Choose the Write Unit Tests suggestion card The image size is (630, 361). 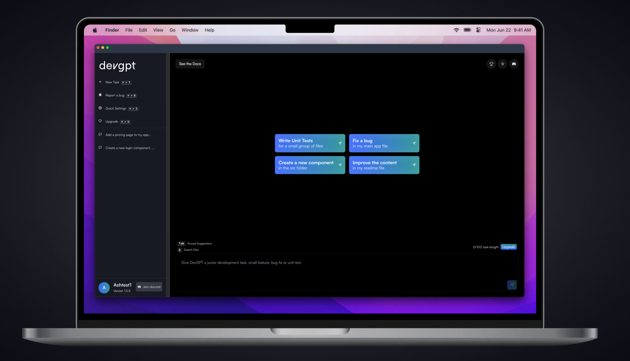(x=310, y=143)
